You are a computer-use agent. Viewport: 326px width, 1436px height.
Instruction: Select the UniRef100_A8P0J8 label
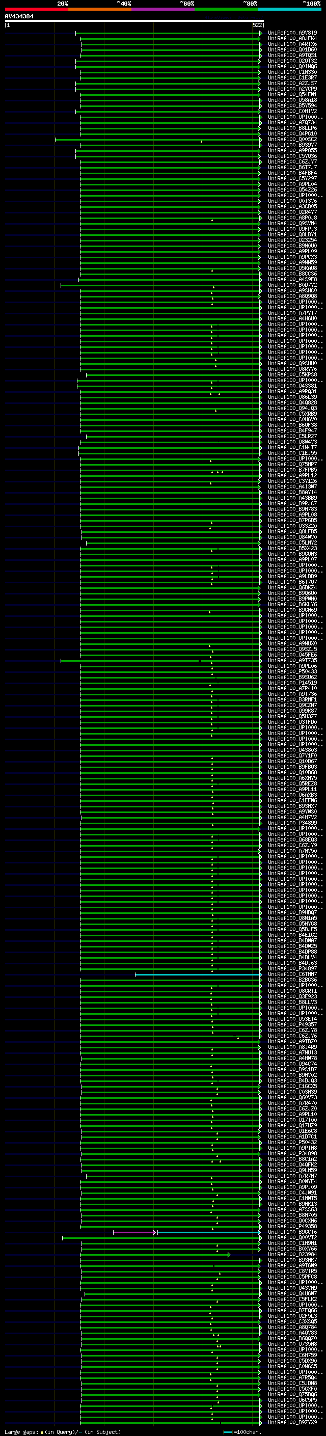coord(292,218)
